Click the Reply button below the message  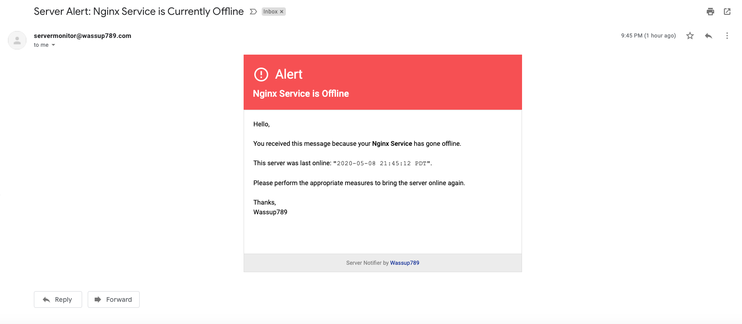pyautogui.click(x=58, y=299)
